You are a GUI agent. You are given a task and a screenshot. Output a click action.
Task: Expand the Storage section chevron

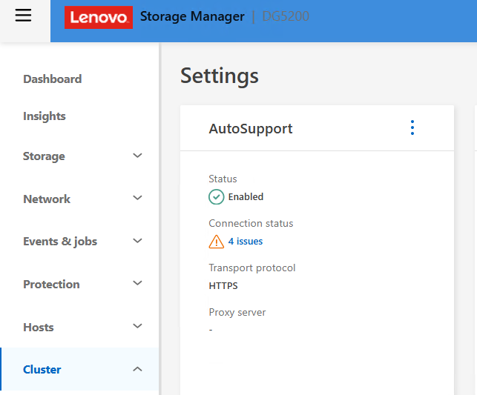(137, 156)
